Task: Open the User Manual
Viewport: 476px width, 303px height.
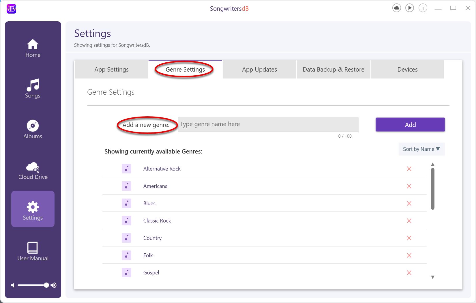Action: (x=33, y=251)
